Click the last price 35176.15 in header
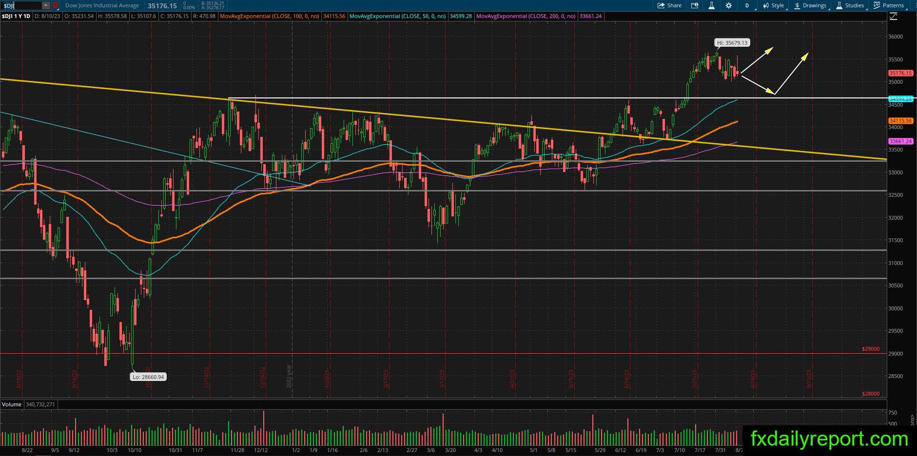This screenshot has width=917, height=456. [162, 6]
